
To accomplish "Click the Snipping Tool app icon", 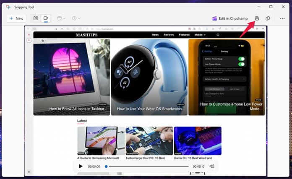I will [8, 7].
